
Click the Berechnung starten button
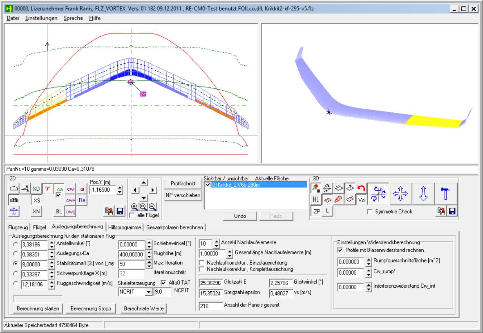[x=38, y=308]
